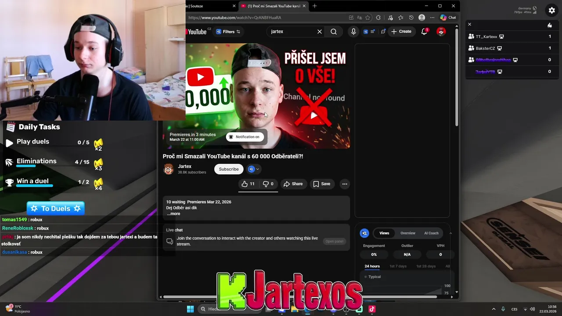Click the vidIQ list icon beside the microphone
Image resolution: width=562 pixels, height=316 pixels.
[373, 32]
